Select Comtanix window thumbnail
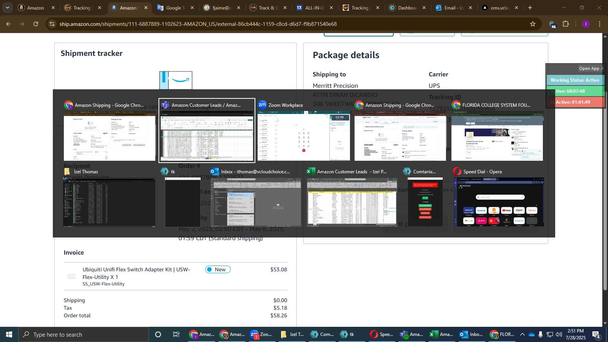The height and width of the screenshot is (342, 608). (x=425, y=197)
